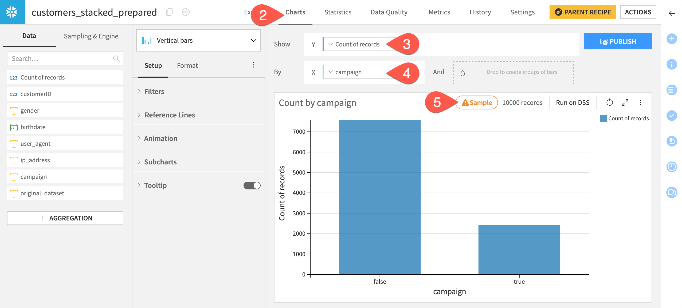This screenshot has height=308, width=682.
Task: Select the Setup tab
Action: pyautogui.click(x=153, y=66)
